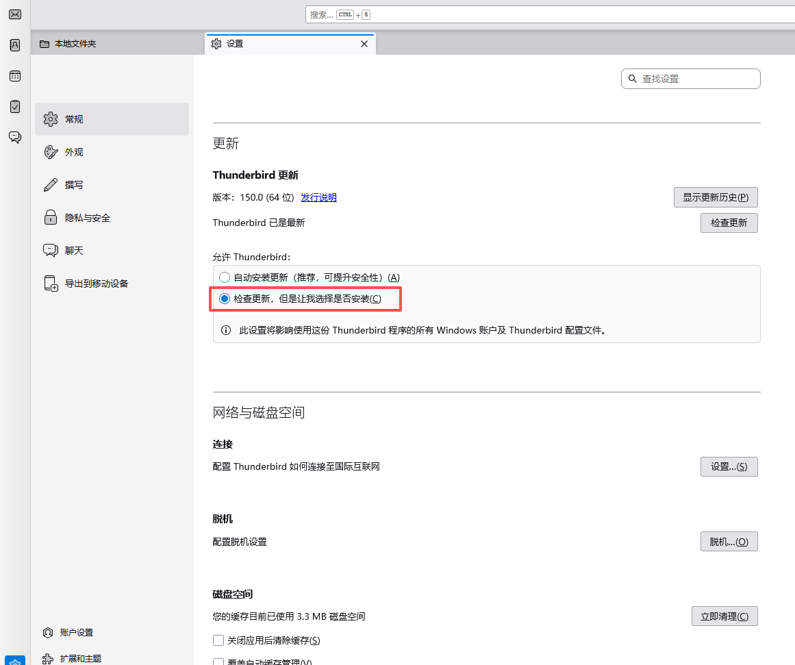Click the Thunderbird 已是最新 status text
795x665 pixels.
click(x=259, y=223)
